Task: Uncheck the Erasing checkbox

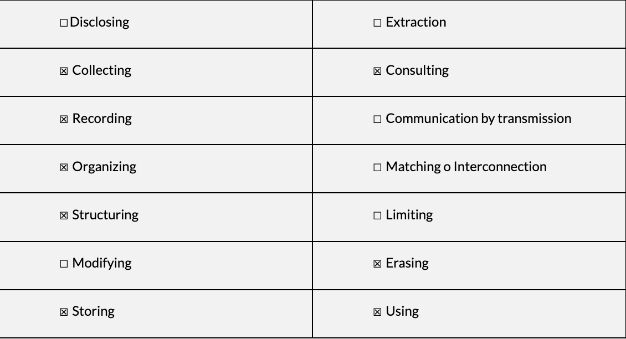Action: pos(377,264)
